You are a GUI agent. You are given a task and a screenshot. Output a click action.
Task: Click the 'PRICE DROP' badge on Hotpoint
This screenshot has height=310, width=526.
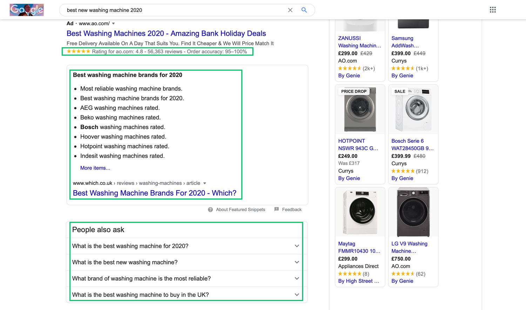pyautogui.click(x=354, y=91)
